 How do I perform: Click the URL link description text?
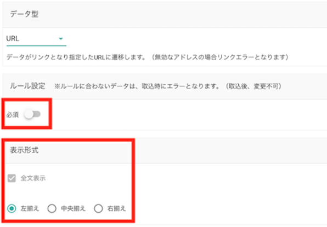tap(147, 57)
